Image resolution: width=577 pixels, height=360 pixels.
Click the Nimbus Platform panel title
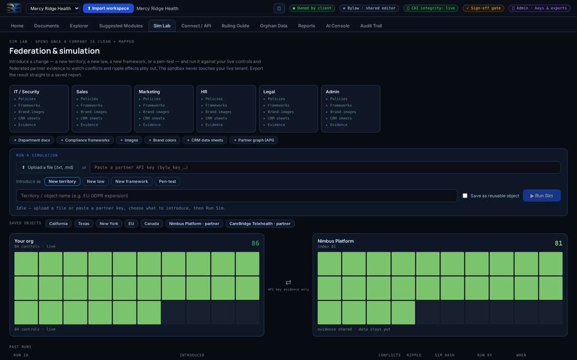pos(336,241)
